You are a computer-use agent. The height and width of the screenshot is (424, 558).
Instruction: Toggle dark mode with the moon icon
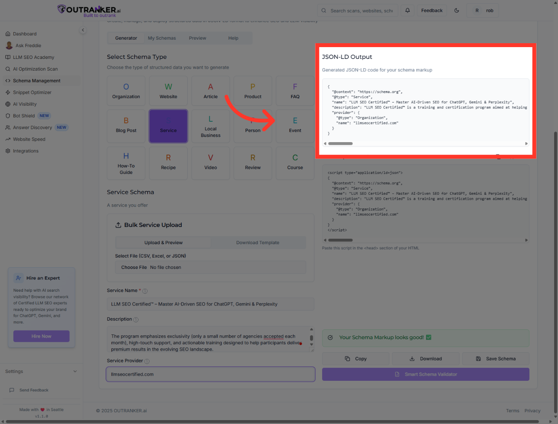tap(456, 10)
